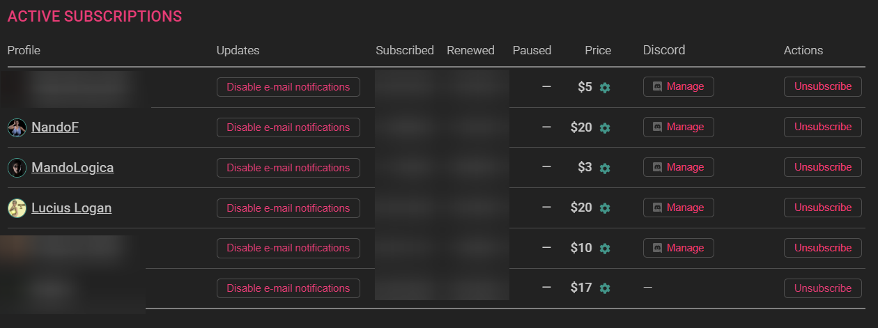The width and height of the screenshot is (878, 328).
Task: Manage Discord for the $5 subscription
Action: point(678,87)
